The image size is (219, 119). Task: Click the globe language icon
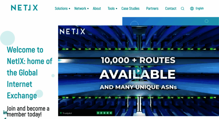[192, 8]
